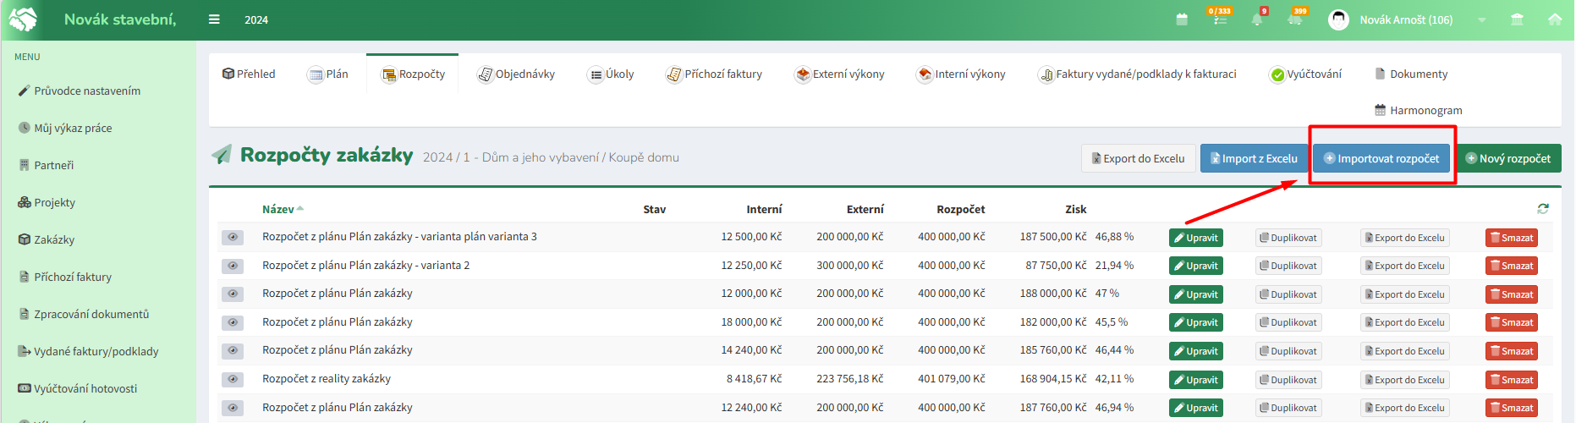The width and height of the screenshot is (1576, 423).
Task: Open the bank building icon in header
Action: pyautogui.click(x=1517, y=19)
